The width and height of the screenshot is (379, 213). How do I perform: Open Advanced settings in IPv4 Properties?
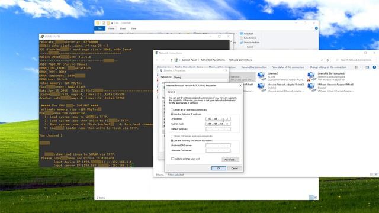230,160
